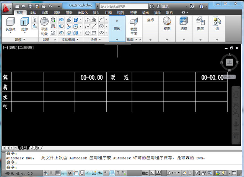
Task: Expand the 实体编辑 (Solid Editing) panel
Action: (70, 39)
